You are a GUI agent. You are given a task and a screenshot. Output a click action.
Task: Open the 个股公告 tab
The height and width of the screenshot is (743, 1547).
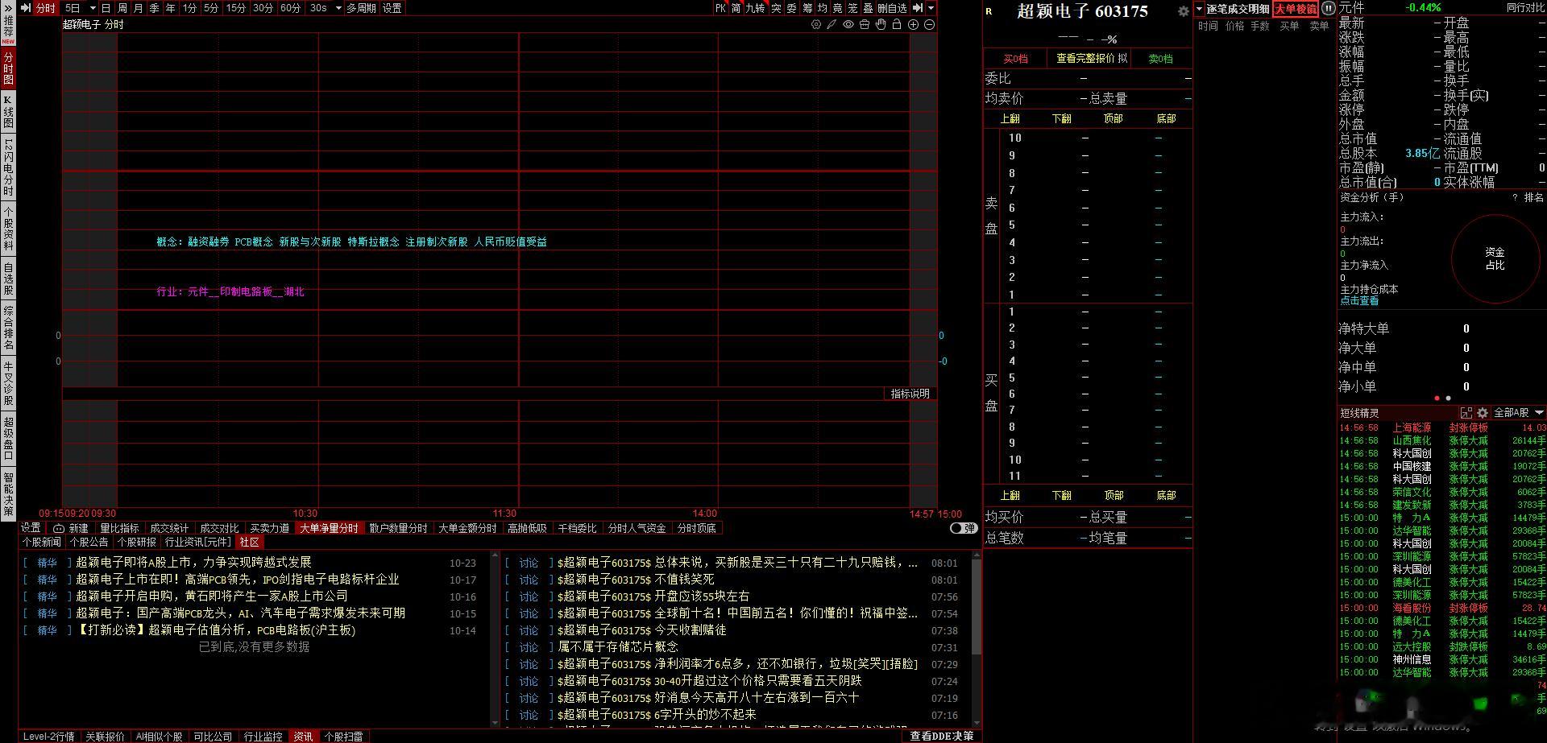(89, 543)
